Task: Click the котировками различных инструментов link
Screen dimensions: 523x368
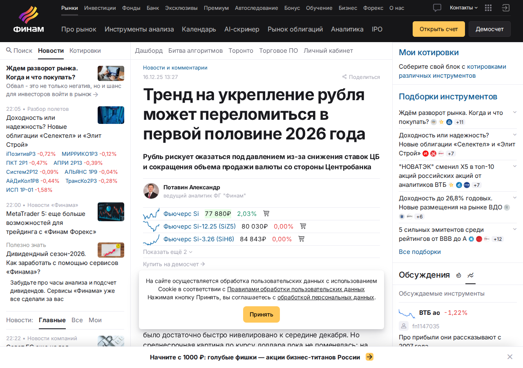Action: pos(453,71)
